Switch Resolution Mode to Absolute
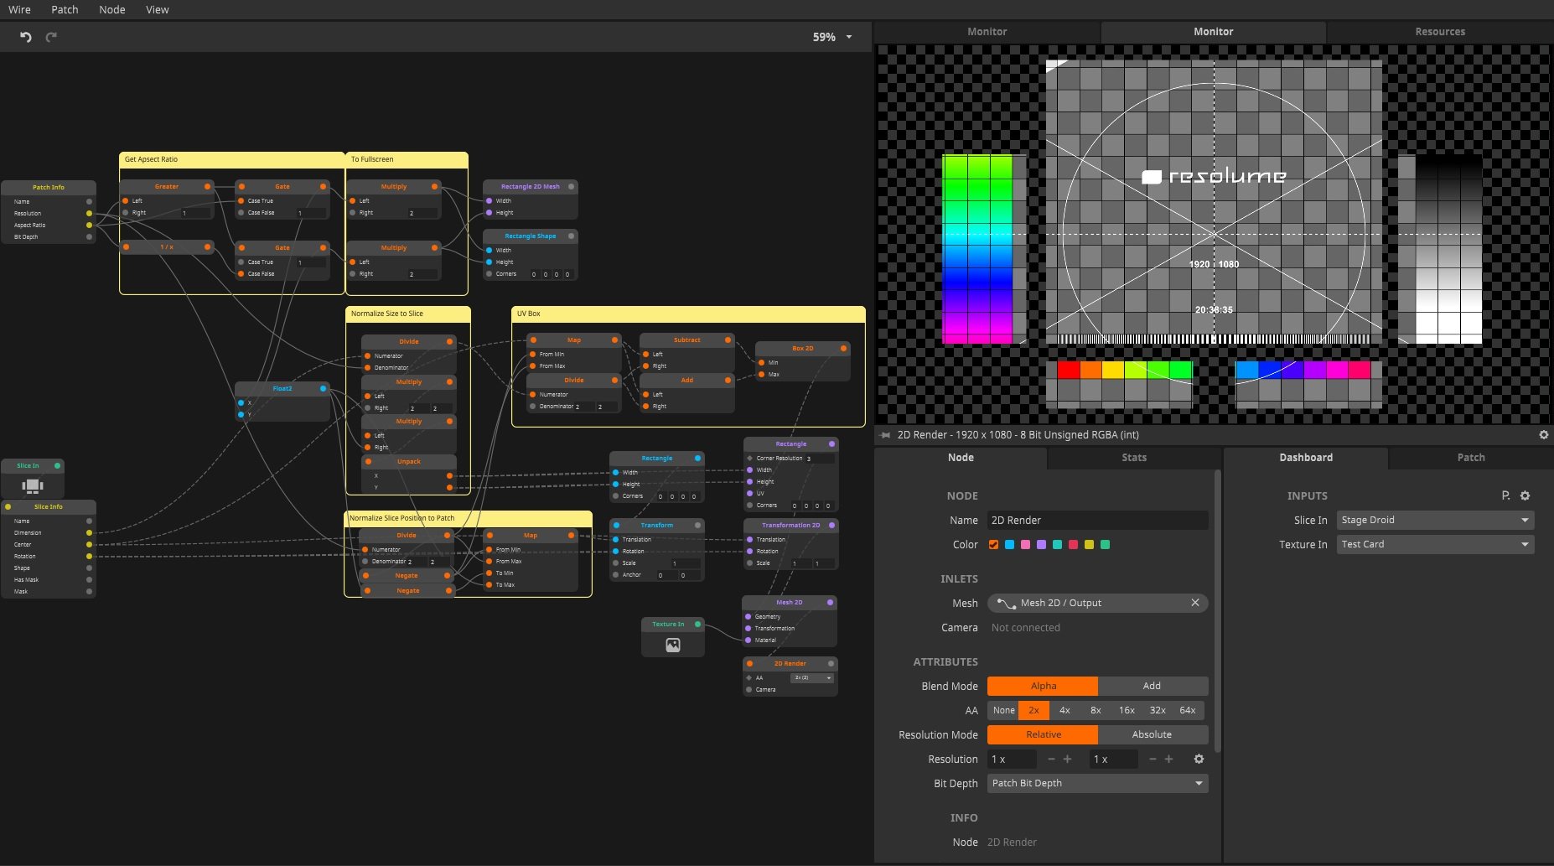The width and height of the screenshot is (1554, 866). 1152,734
